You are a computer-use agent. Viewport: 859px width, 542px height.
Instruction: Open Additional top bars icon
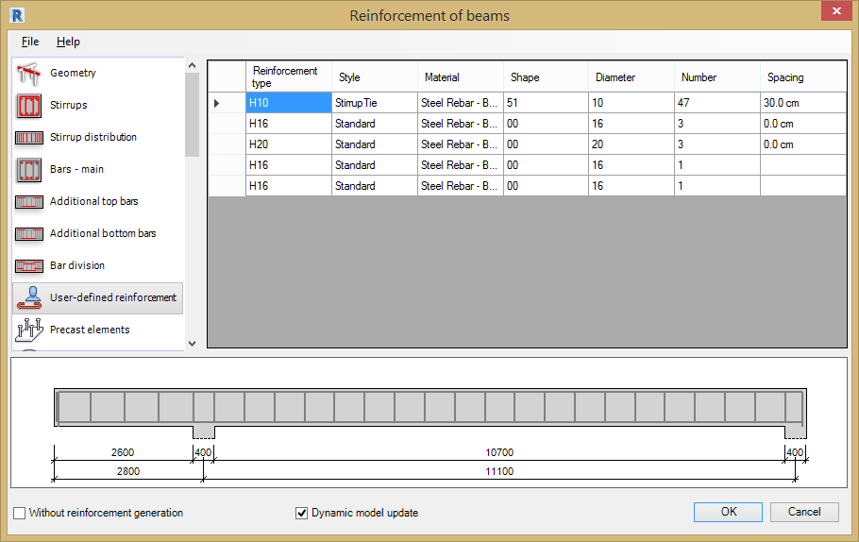[x=30, y=202]
